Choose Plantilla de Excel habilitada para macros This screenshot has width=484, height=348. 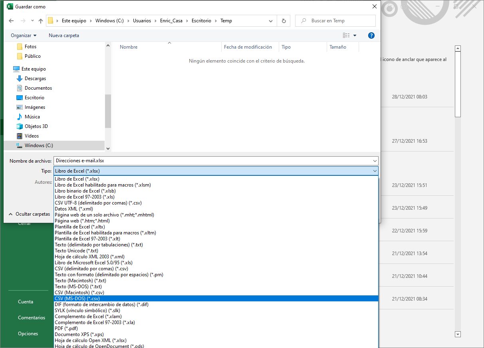point(216,233)
